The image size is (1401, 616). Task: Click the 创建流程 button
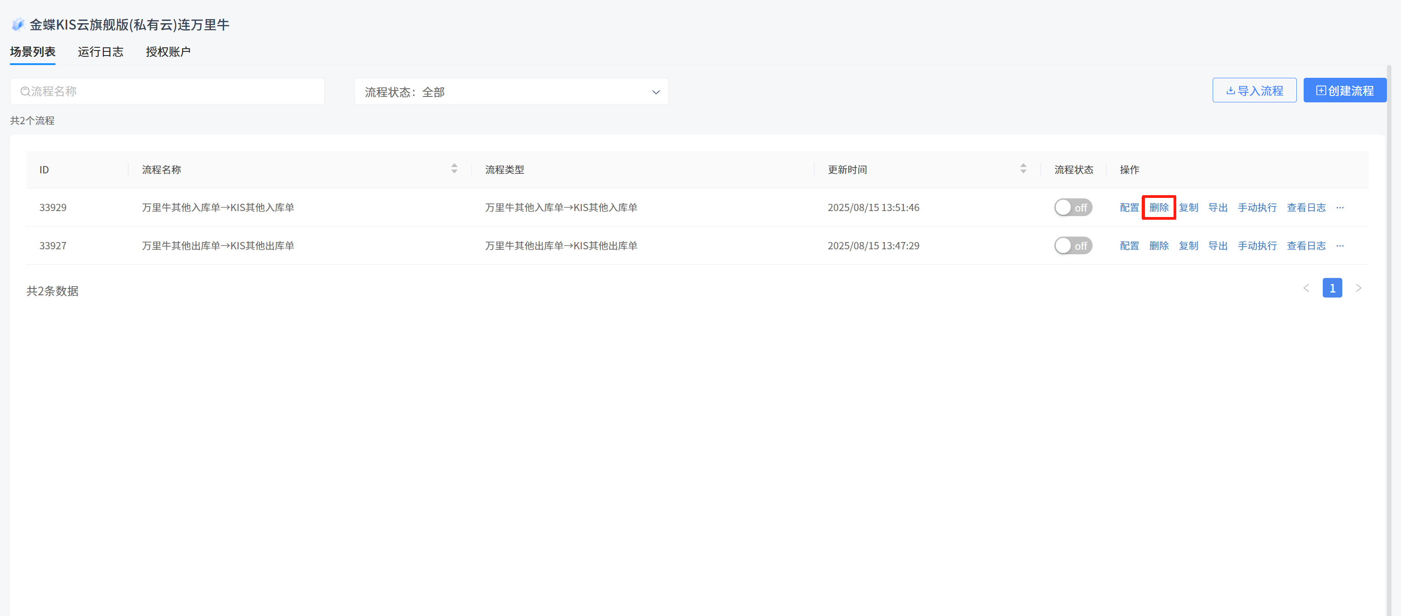click(x=1345, y=91)
